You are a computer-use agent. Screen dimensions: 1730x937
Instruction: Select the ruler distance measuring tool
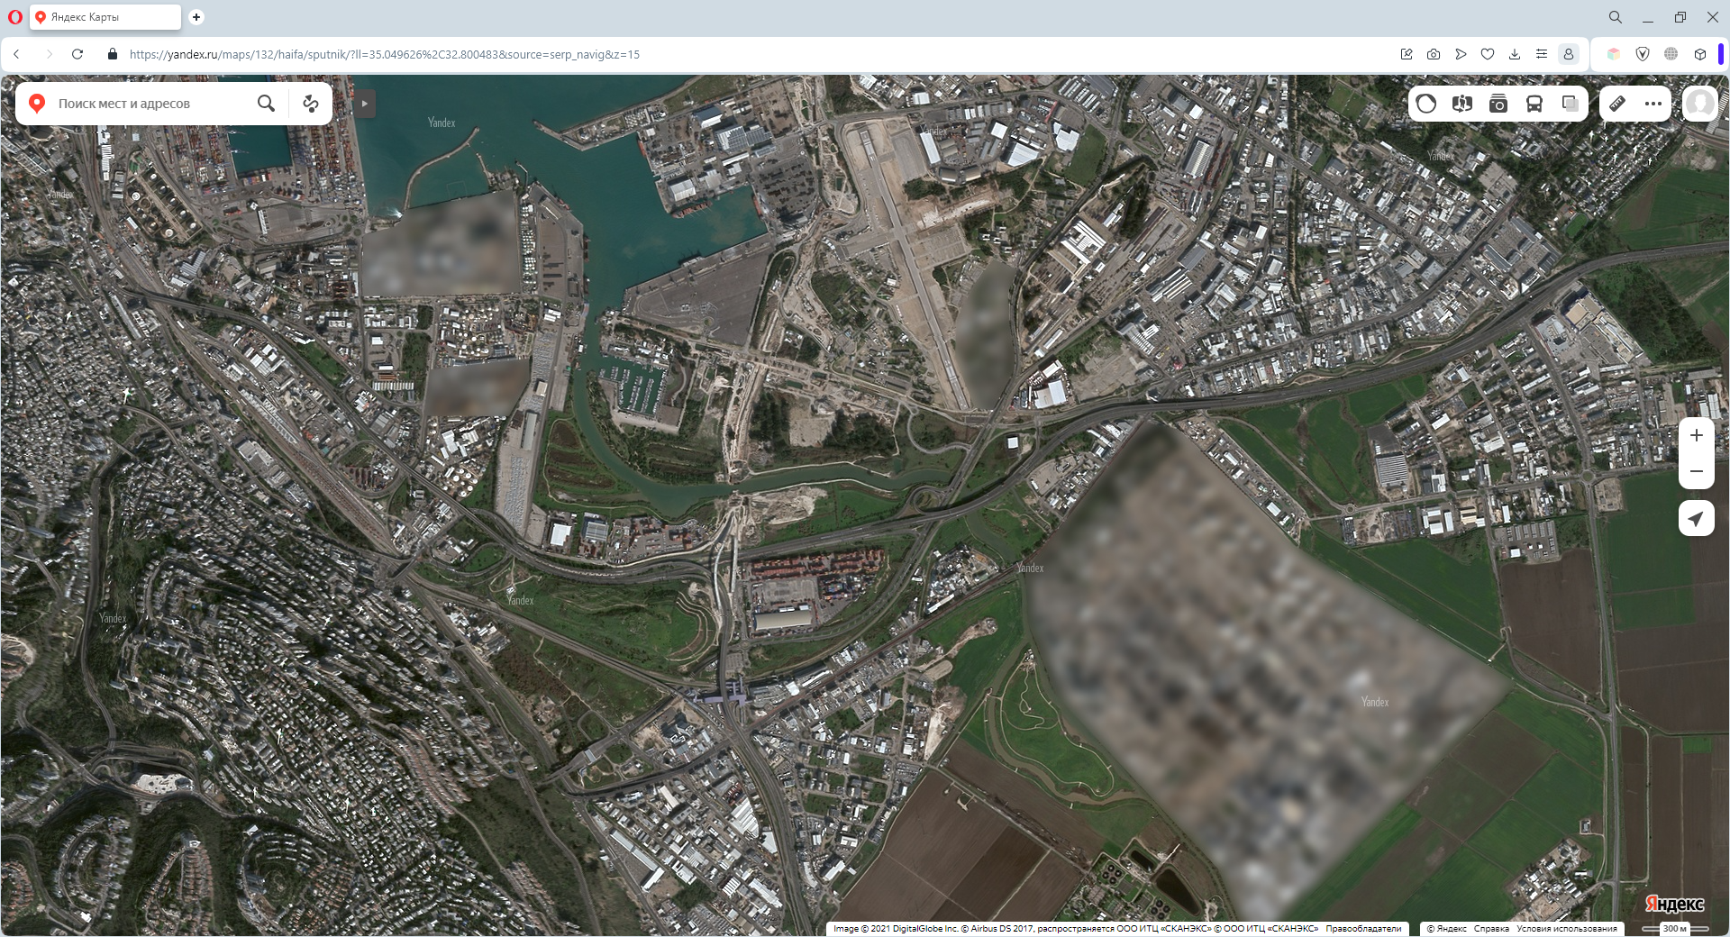1617,104
